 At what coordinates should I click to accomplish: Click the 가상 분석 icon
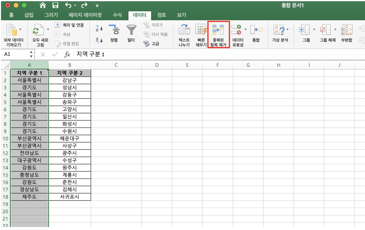279,30
